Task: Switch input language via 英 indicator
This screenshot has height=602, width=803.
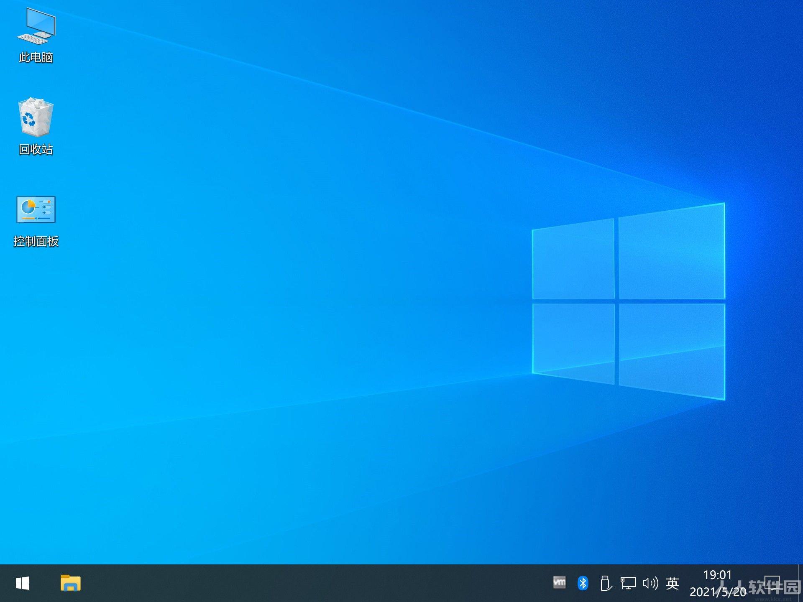Action: click(x=673, y=583)
